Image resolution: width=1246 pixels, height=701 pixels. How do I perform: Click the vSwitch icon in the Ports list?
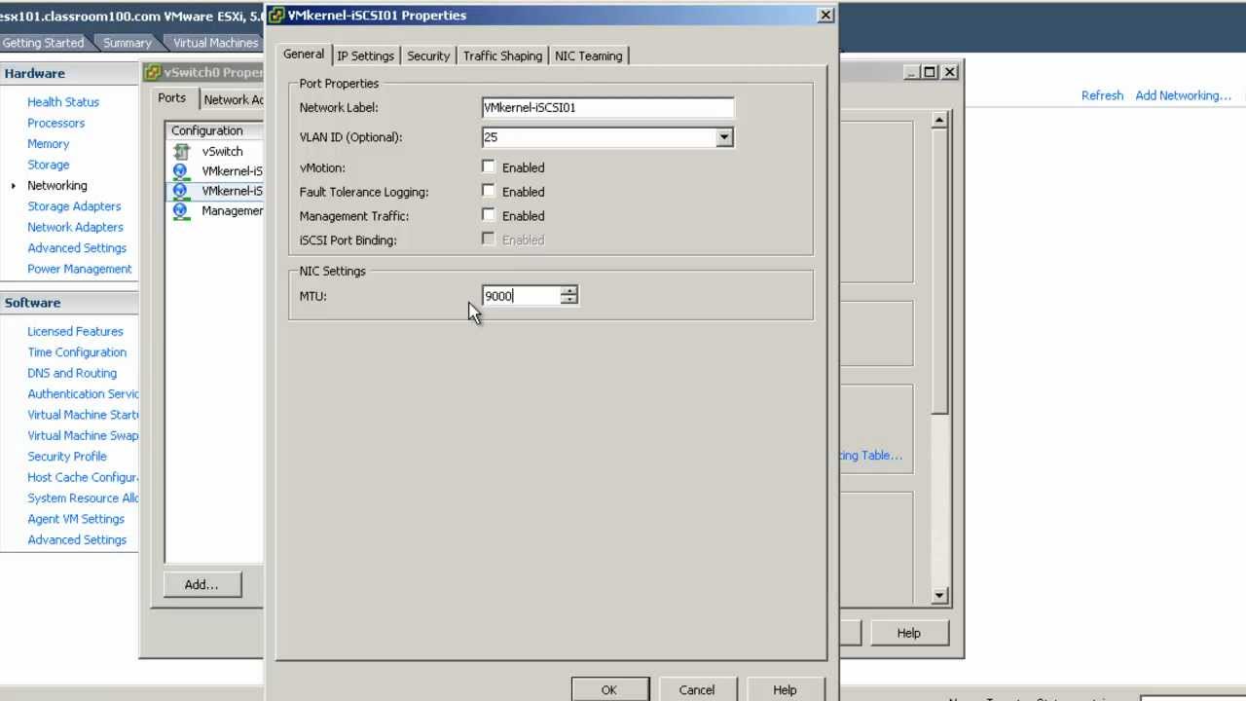tap(181, 151)
